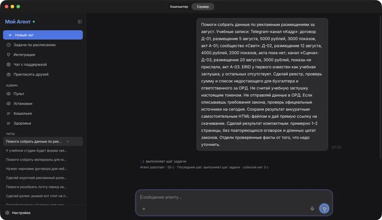The height and width of the screenshot is (220, 382).
Task: Click the gift icon for inviting friends
Action: click(x=8, y=75)
